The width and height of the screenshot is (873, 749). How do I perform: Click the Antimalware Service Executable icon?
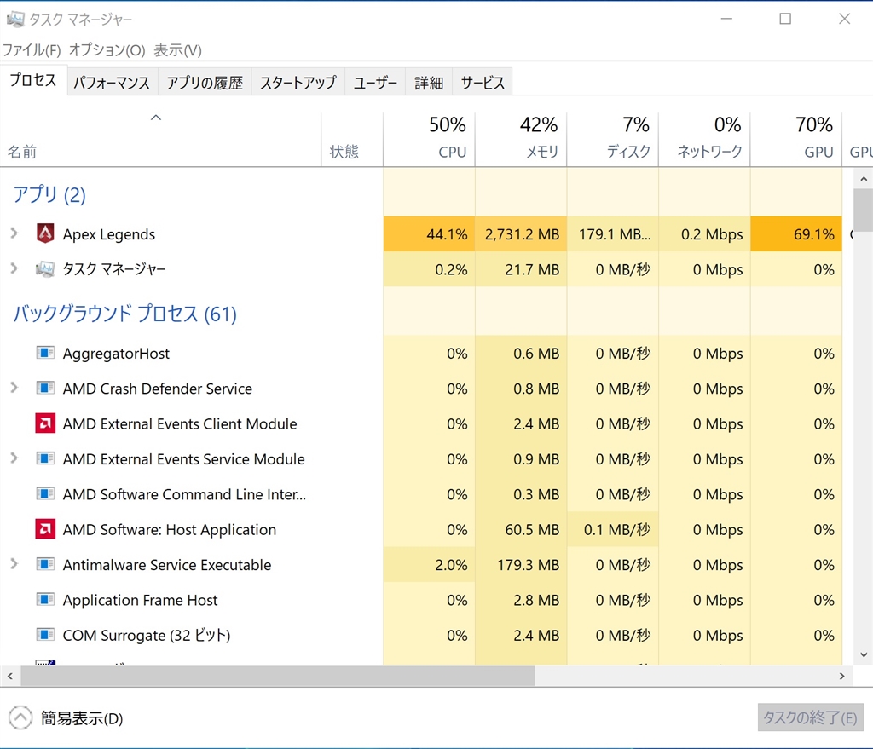[45, 564]
